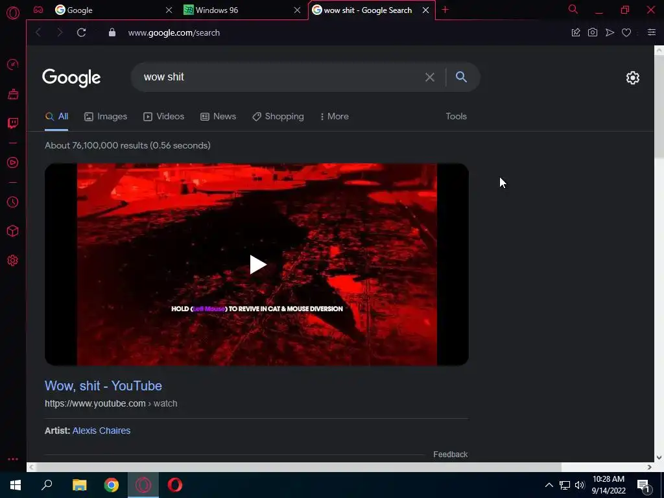This screenshot has width=664, height=498.
Task: Open Windows taskbar search
Action: 47,485
